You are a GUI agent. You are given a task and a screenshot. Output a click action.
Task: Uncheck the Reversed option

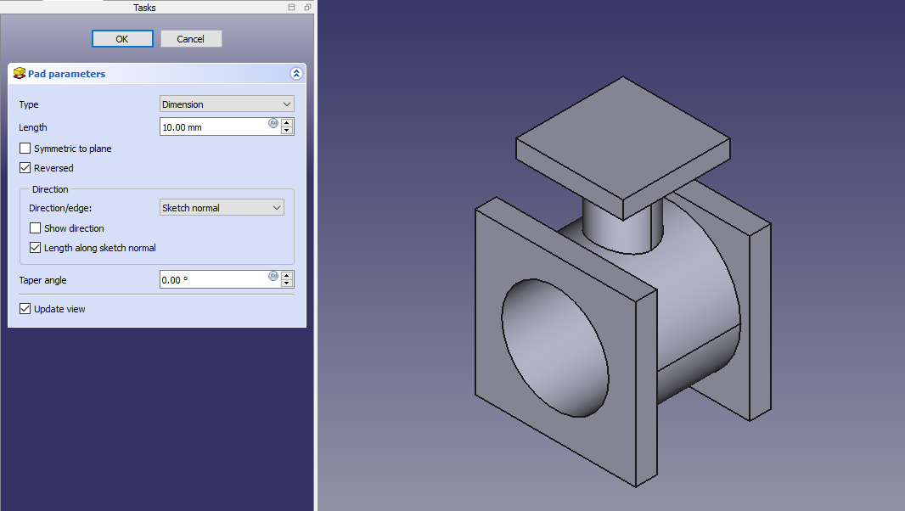pyautogui.click(x=25, y=168)
